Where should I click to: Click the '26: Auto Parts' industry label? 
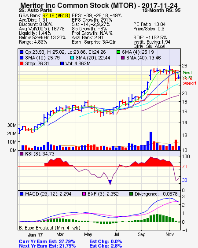tap(35, 10)
